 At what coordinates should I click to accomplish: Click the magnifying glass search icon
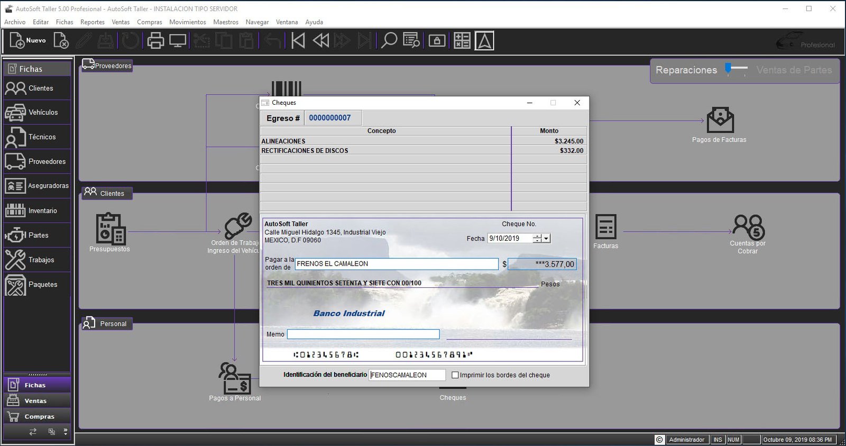click(389, 41)
